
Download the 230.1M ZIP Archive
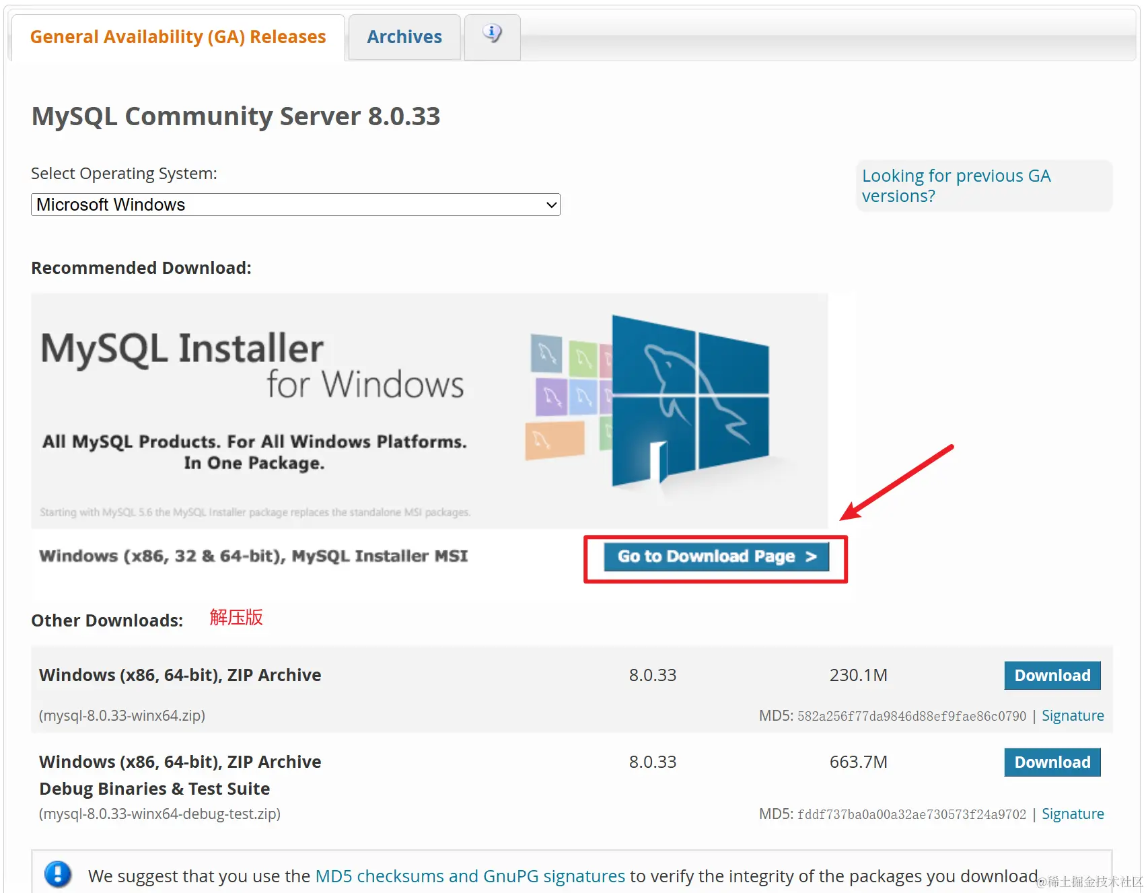tap(1052, 676)
